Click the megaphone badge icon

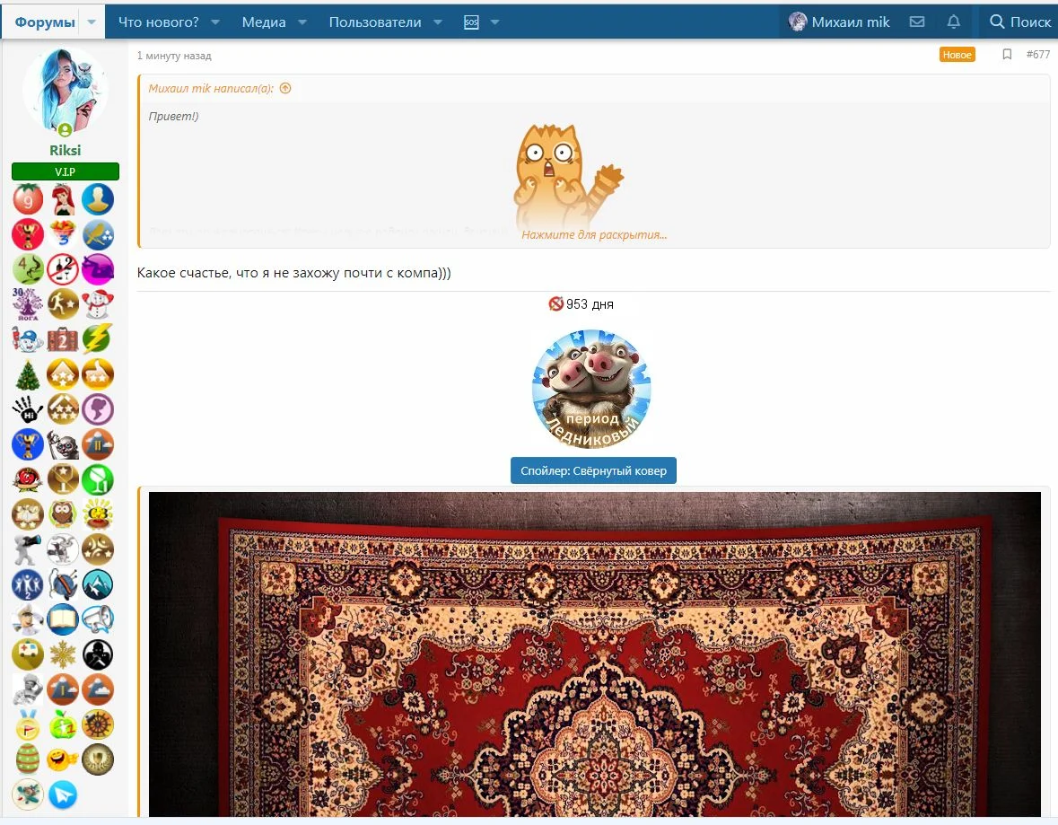click(x=97, y=619)
